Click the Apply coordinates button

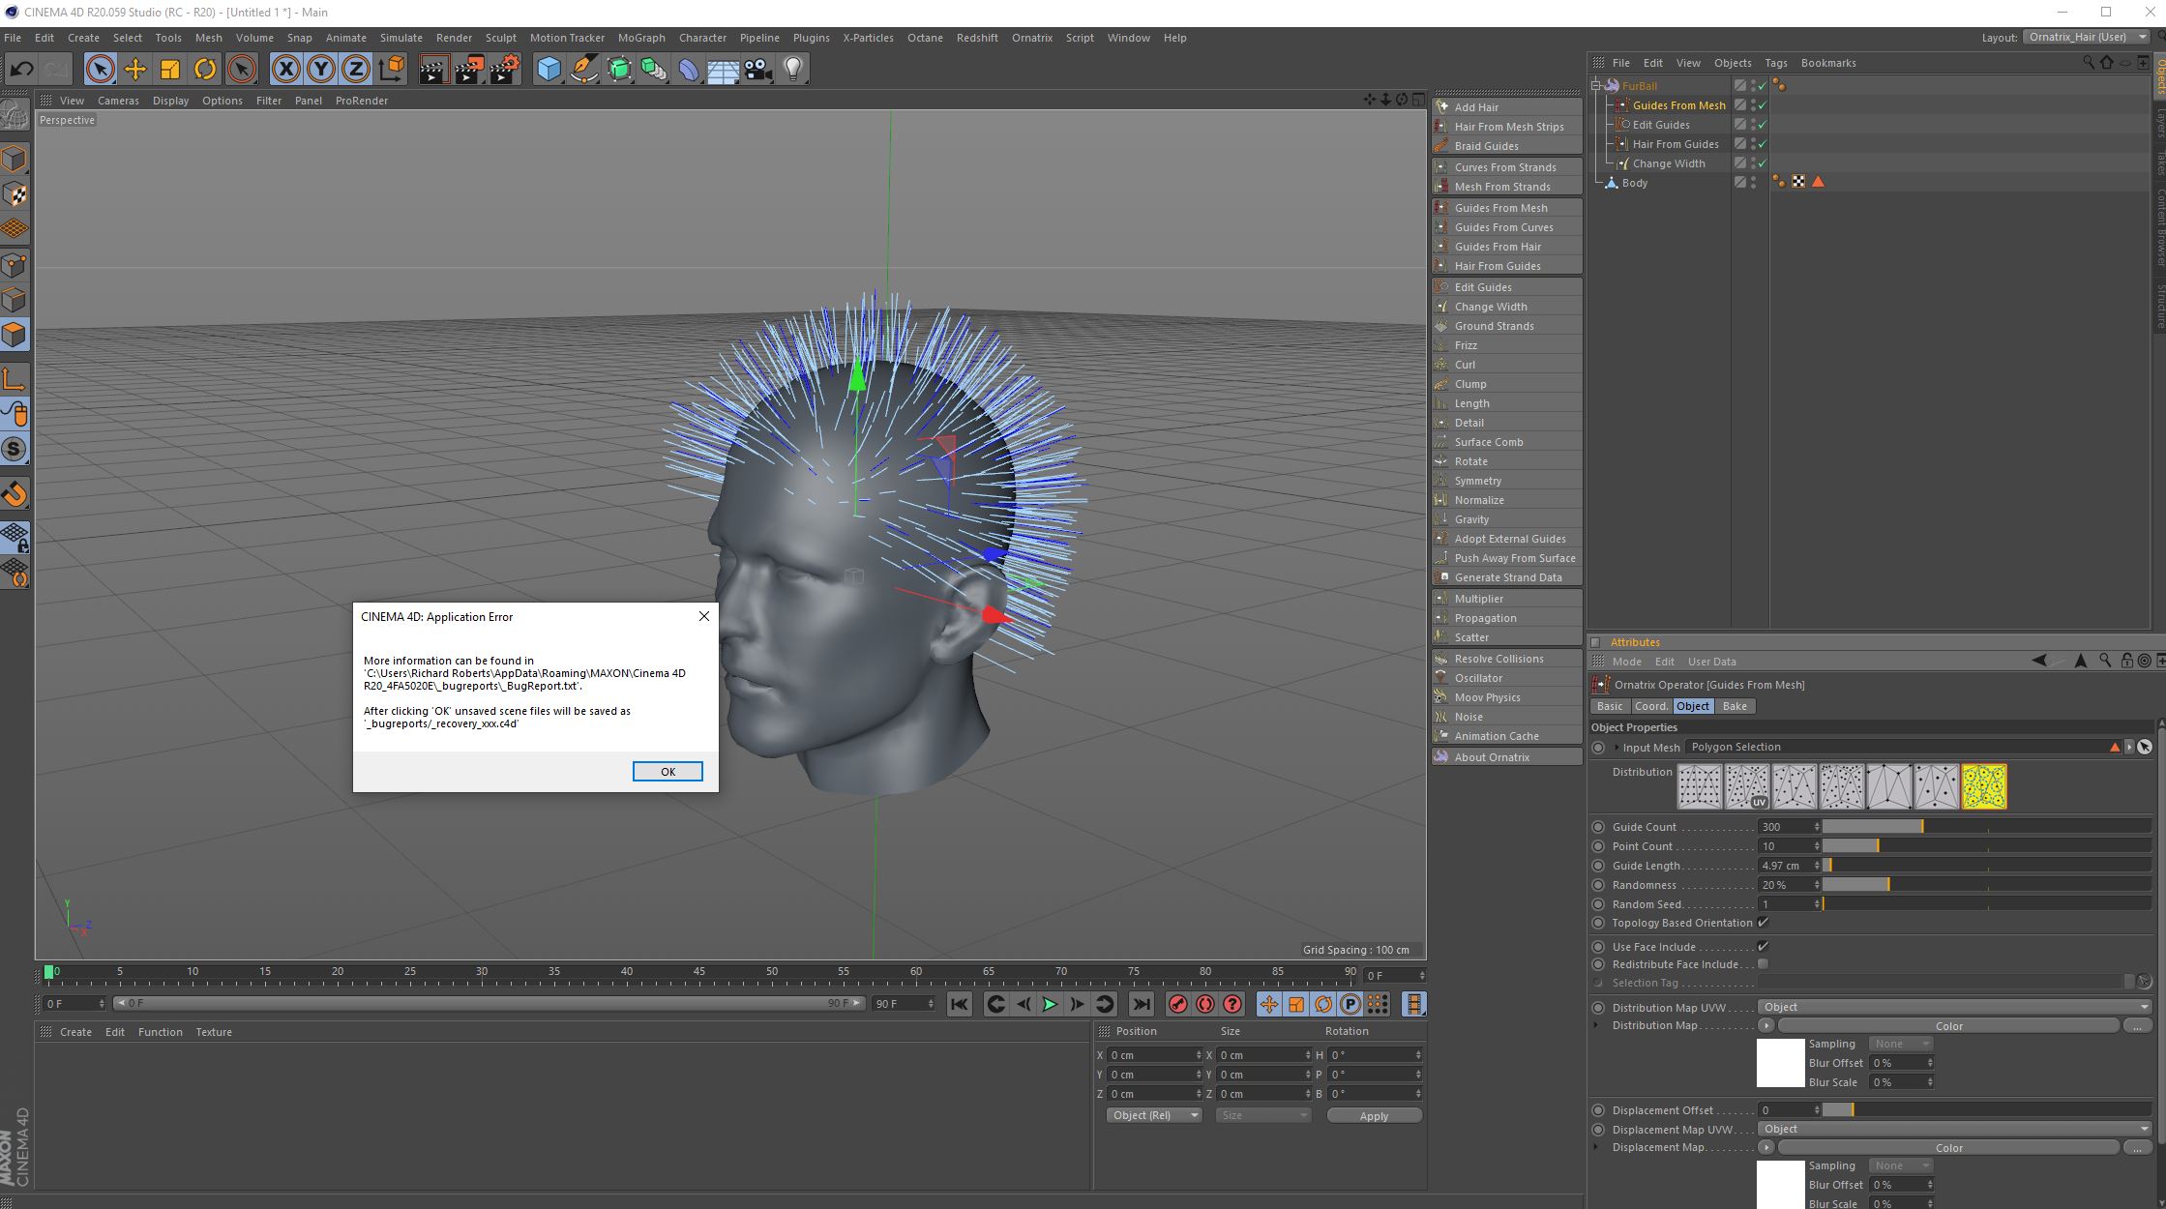click(x=1373, y=1115)
